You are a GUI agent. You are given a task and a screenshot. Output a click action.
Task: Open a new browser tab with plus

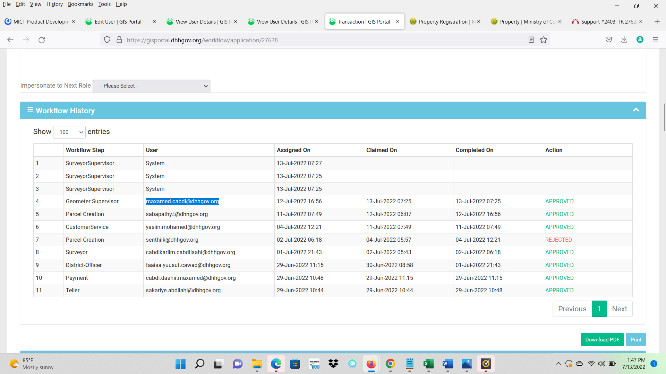pyautogui.click(x=657, y=21)
